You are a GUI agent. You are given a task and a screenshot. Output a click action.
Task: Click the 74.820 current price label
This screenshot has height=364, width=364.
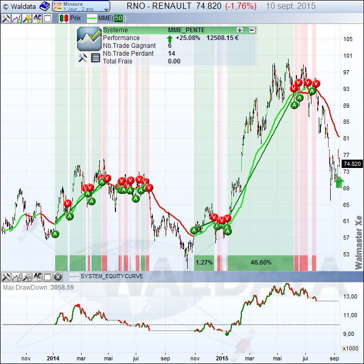tap(352, 164)
